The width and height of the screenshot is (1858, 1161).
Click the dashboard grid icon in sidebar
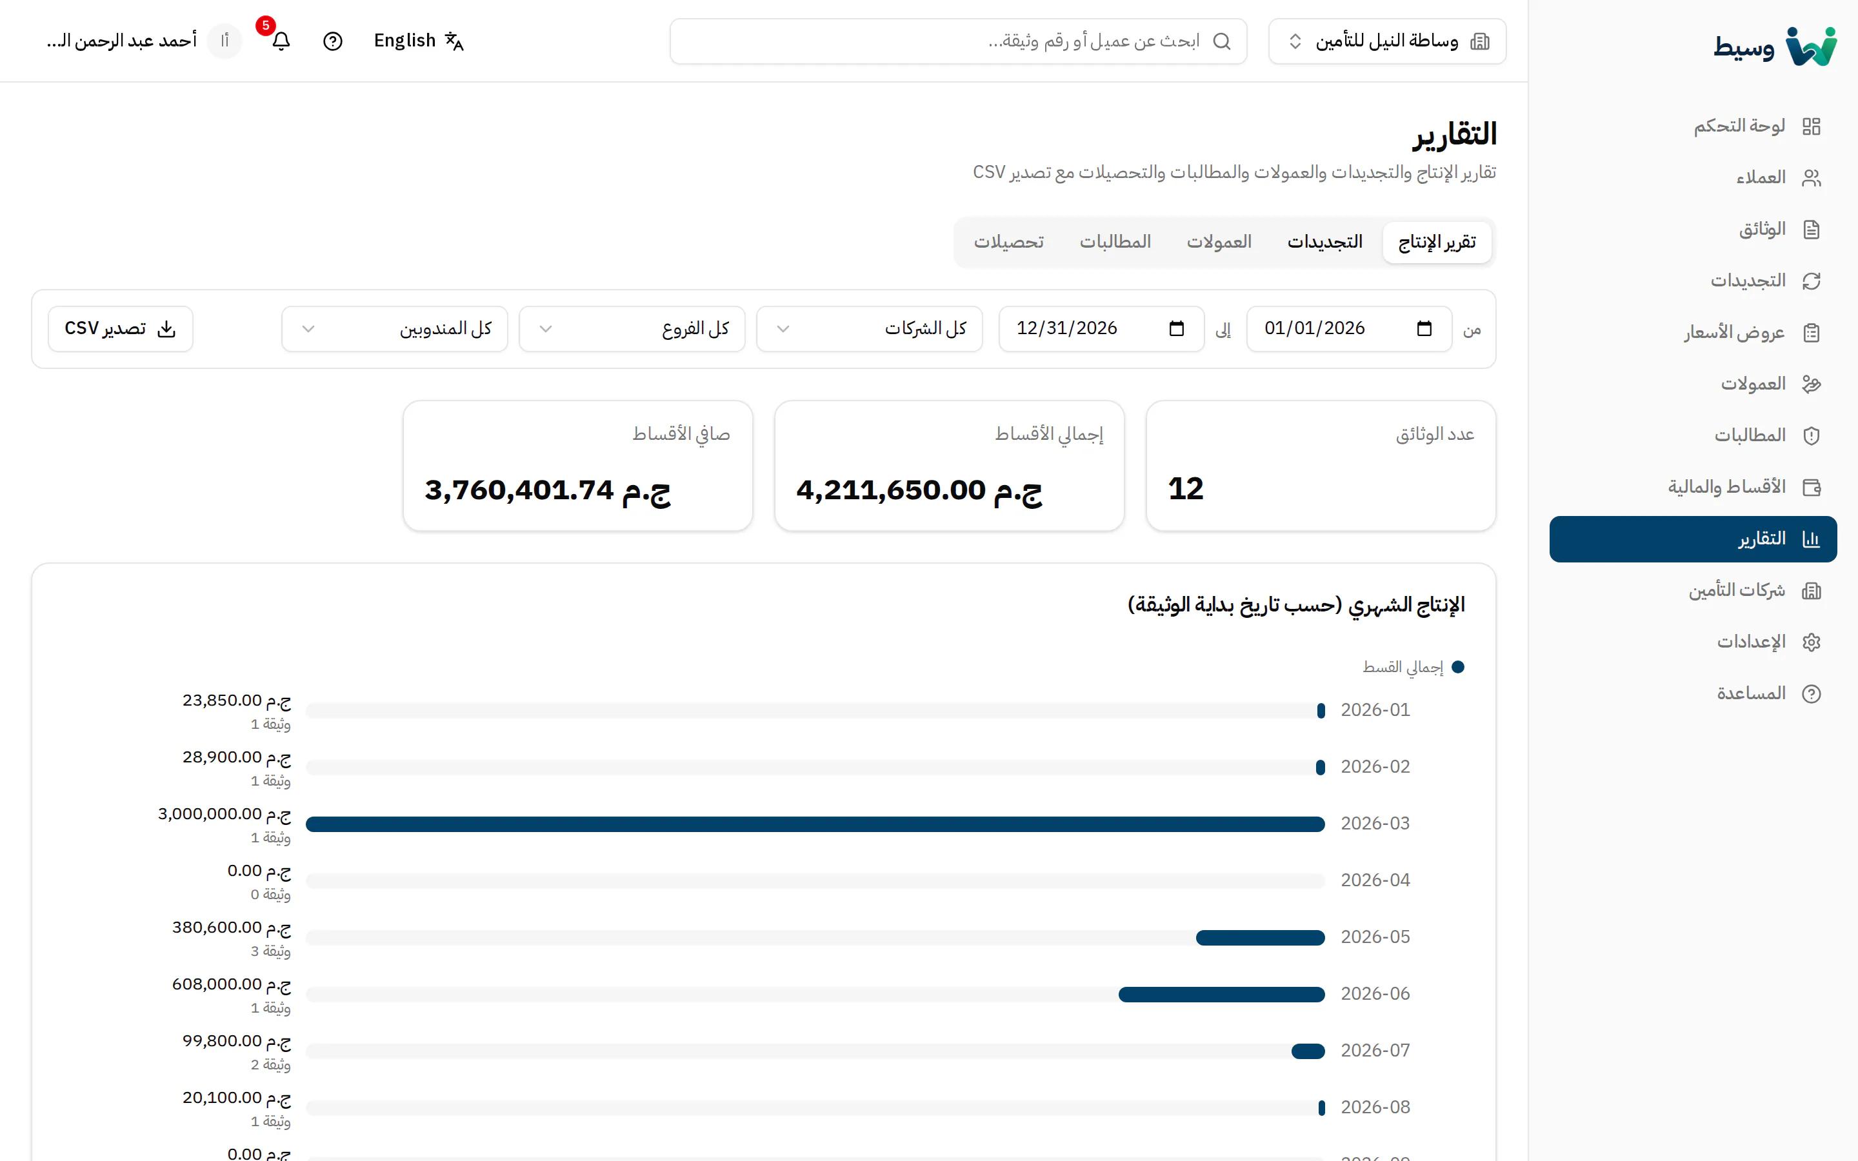[x=1811, y=126]
